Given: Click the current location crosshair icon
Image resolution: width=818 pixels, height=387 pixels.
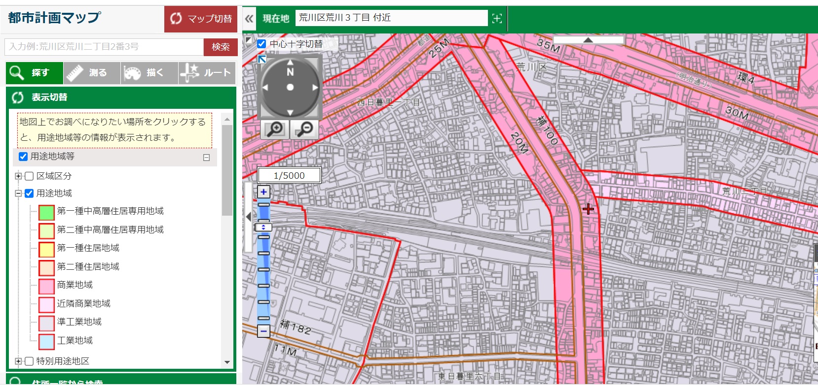Looking at the screenshot, I should coord(497,19).
